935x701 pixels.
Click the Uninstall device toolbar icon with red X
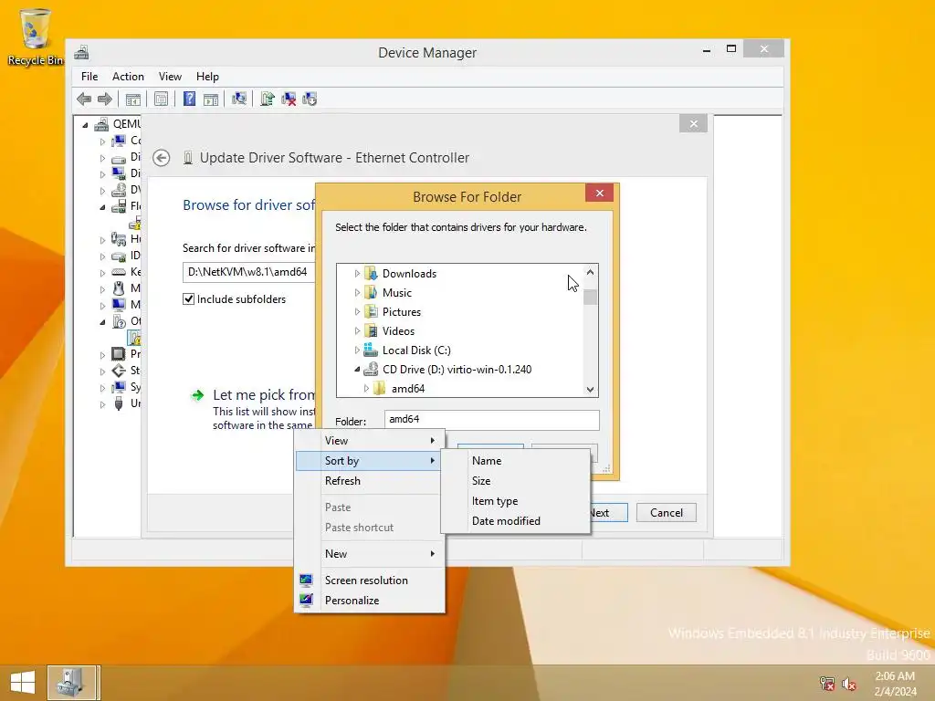[289, 99]
